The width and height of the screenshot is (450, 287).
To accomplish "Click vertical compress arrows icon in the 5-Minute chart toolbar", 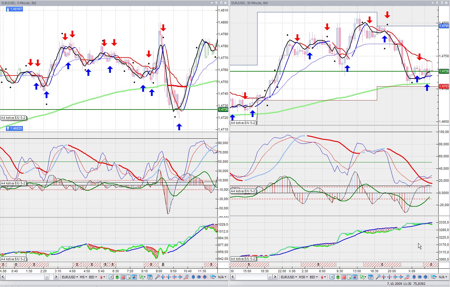I will pos(180,277).
